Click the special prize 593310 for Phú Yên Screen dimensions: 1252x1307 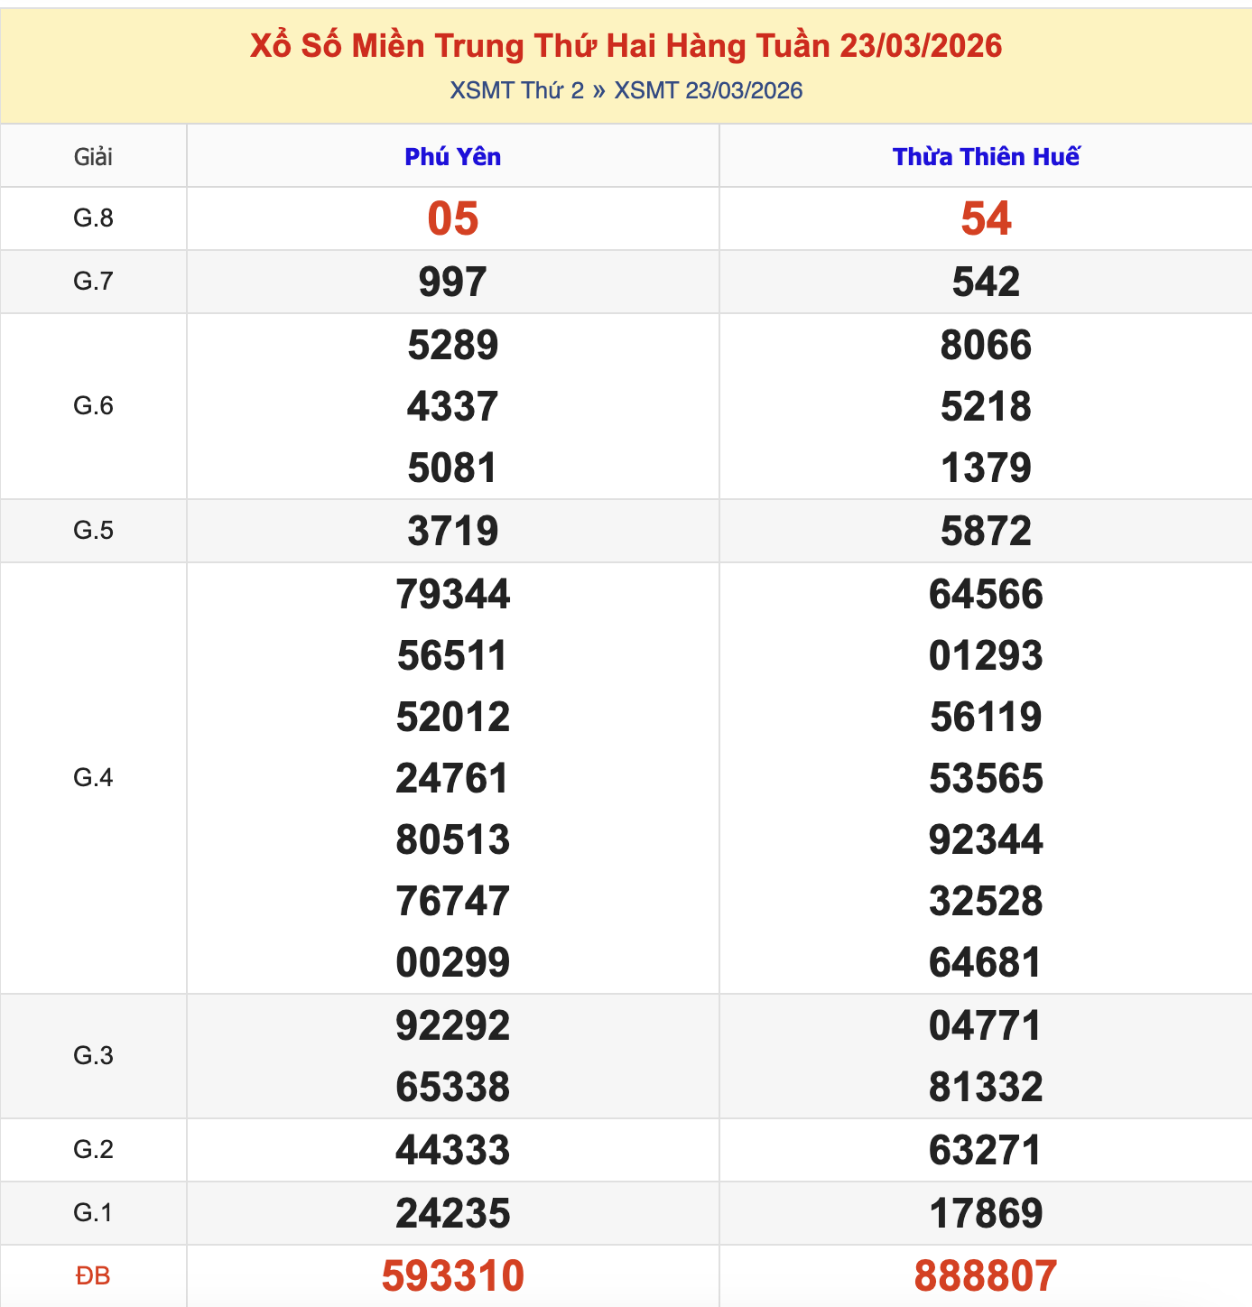tap(453, 1275)
